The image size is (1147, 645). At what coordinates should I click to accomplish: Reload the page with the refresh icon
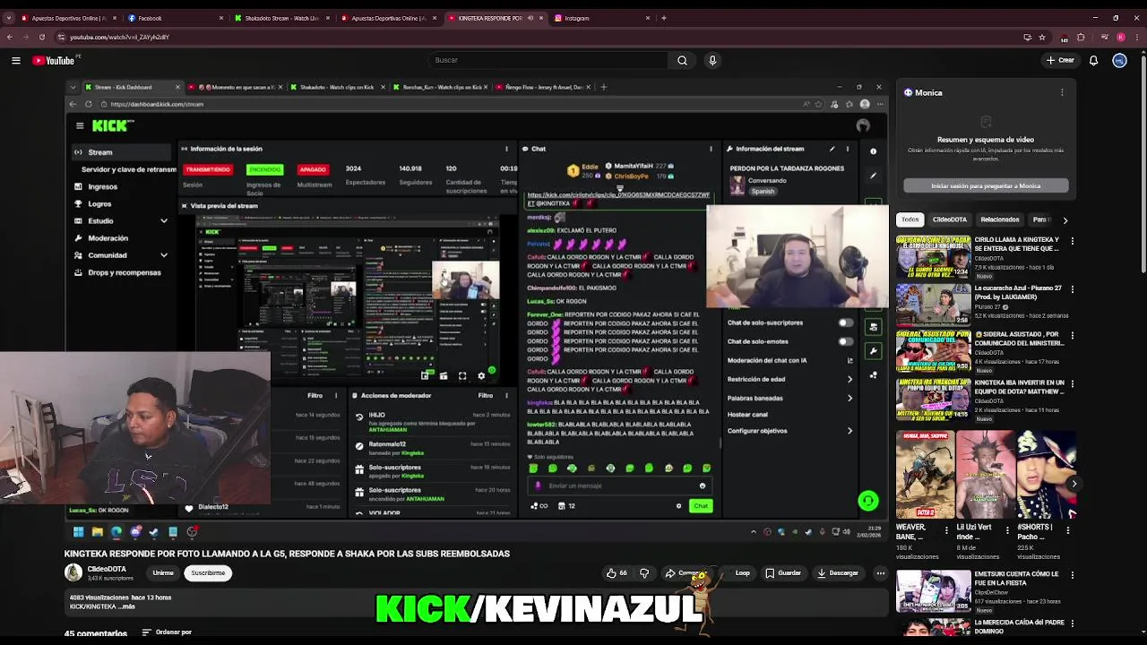coord(41,37)
